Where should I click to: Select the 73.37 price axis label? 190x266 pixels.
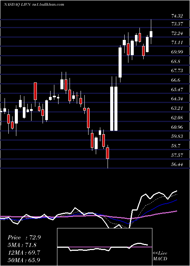[x=177, y=24]
